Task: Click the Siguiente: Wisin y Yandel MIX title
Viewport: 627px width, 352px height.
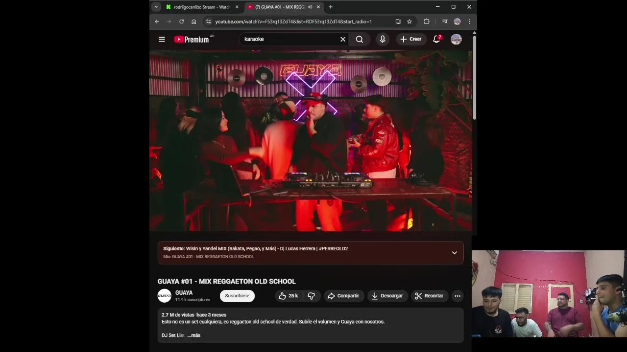Action: [255, 248]
